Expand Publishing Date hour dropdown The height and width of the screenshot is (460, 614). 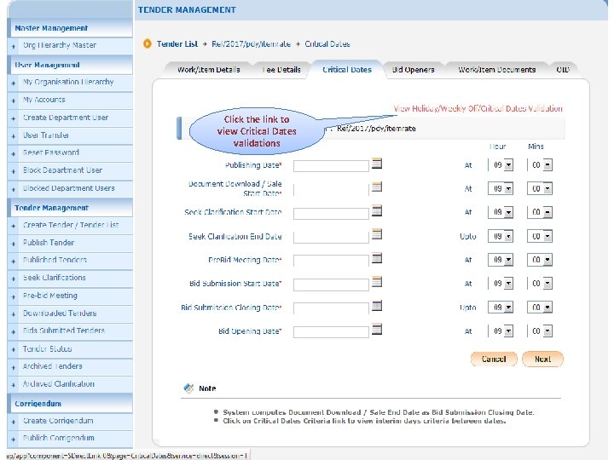(x=508, y=165)
